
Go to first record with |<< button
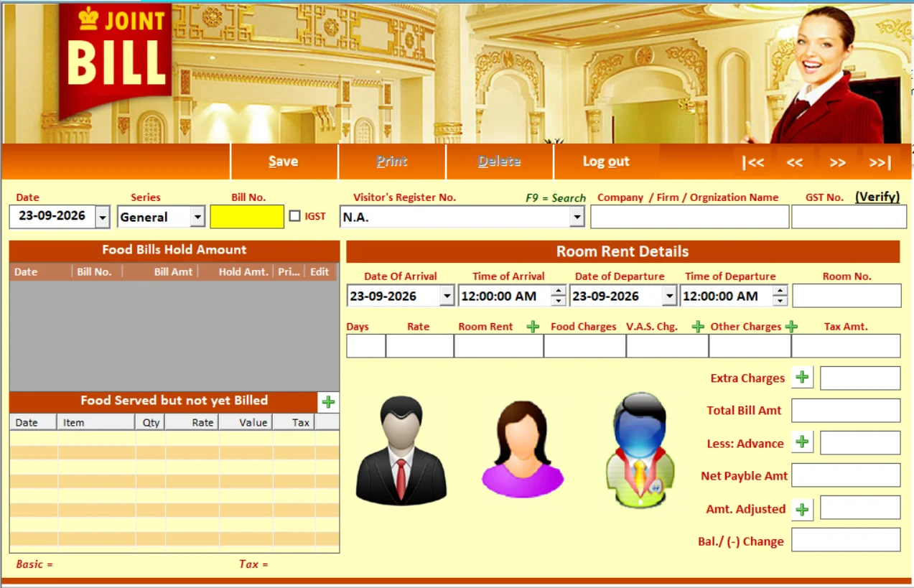point(752,162)
